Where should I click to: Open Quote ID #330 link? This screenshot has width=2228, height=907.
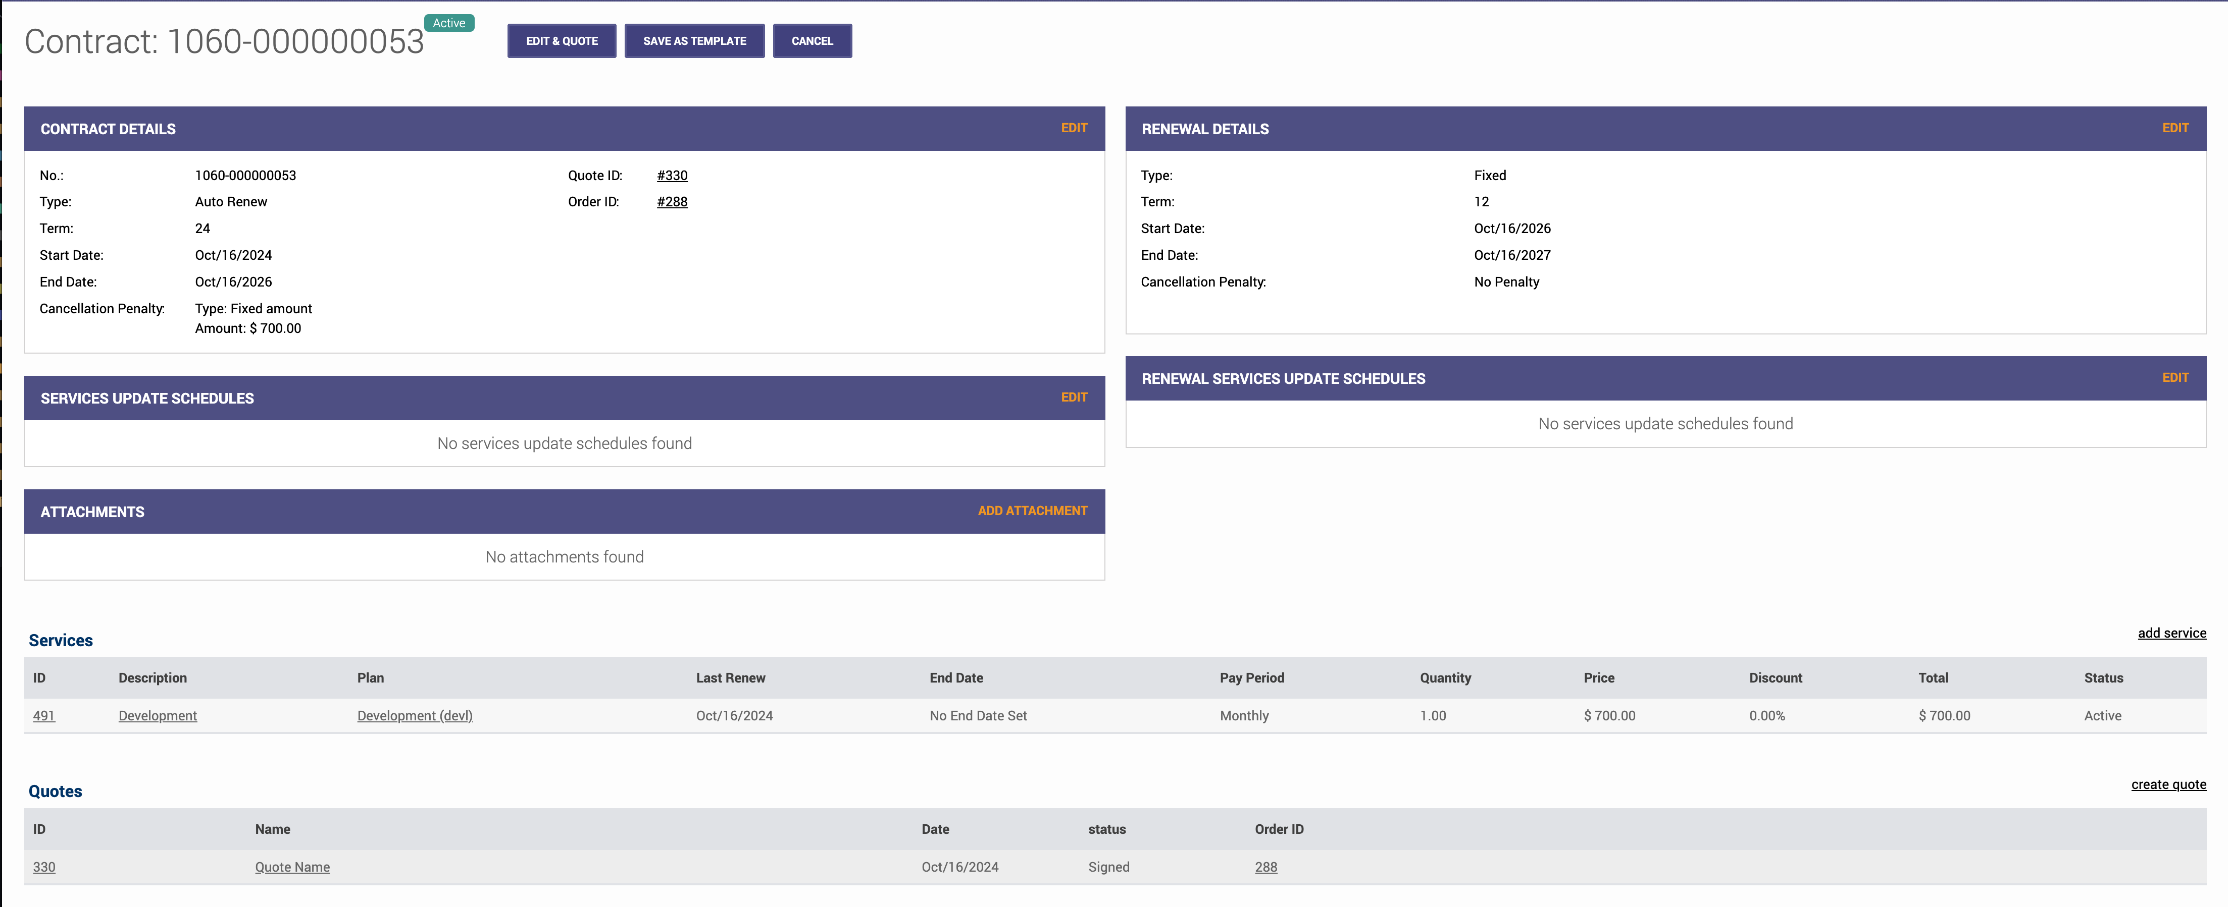click(x=672, y=176)
